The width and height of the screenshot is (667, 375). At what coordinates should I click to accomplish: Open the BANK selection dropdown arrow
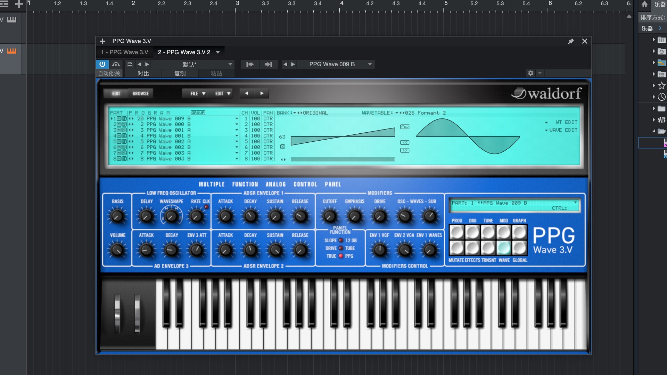(295, 113)
